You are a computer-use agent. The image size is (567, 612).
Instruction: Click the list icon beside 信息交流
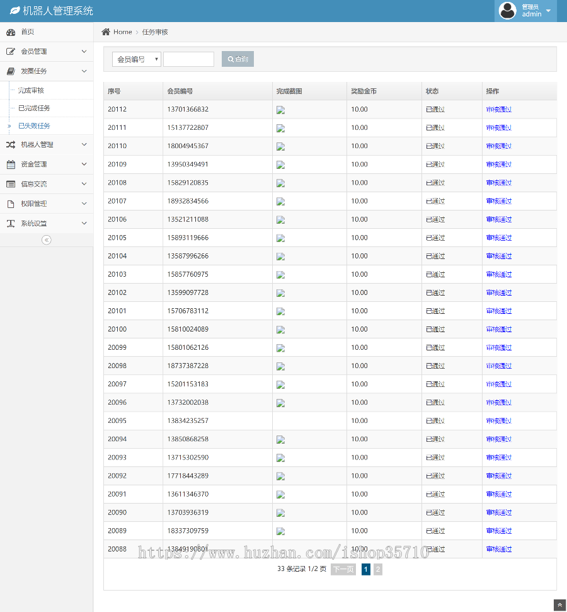coord(11,184)
